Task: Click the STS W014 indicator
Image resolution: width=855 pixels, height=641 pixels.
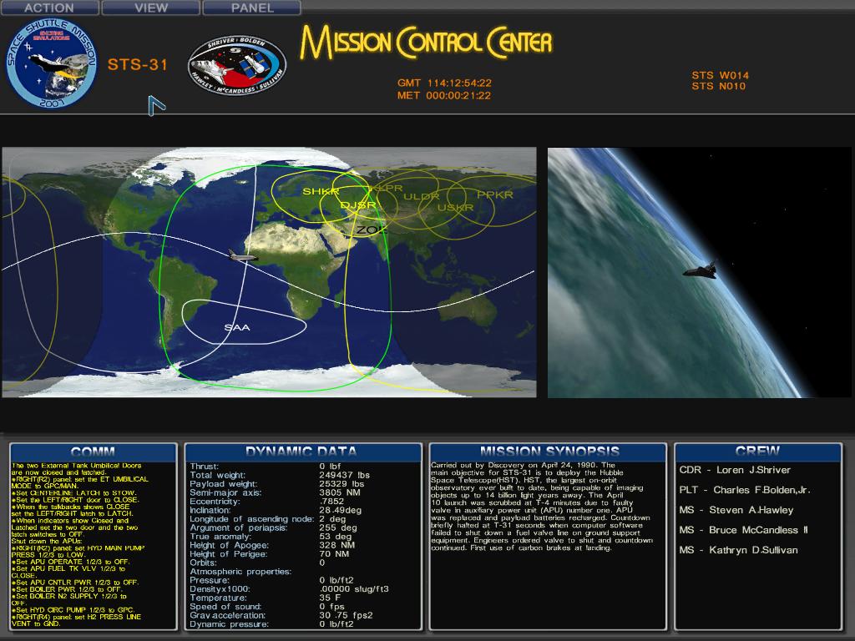Action: 721,75
